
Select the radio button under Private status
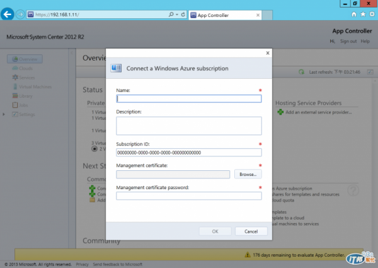click(94, 149)
